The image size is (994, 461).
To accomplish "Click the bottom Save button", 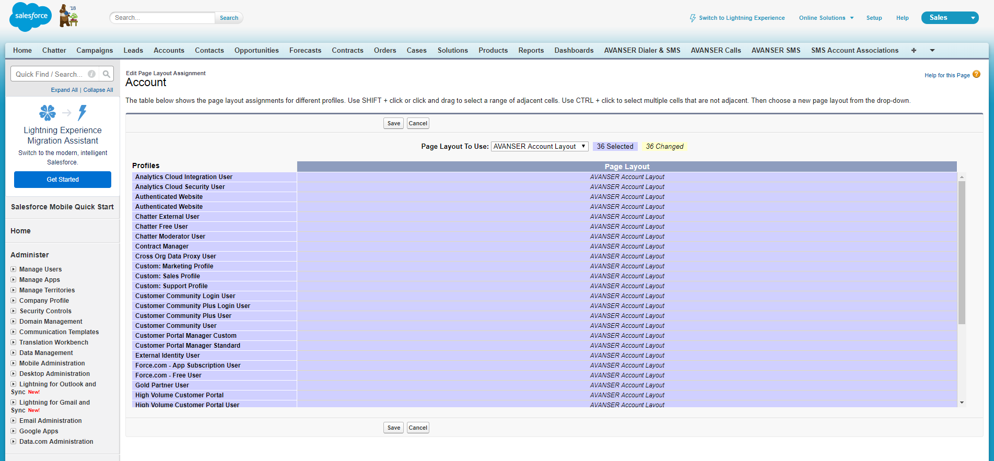I will click(x=394, y=428).
